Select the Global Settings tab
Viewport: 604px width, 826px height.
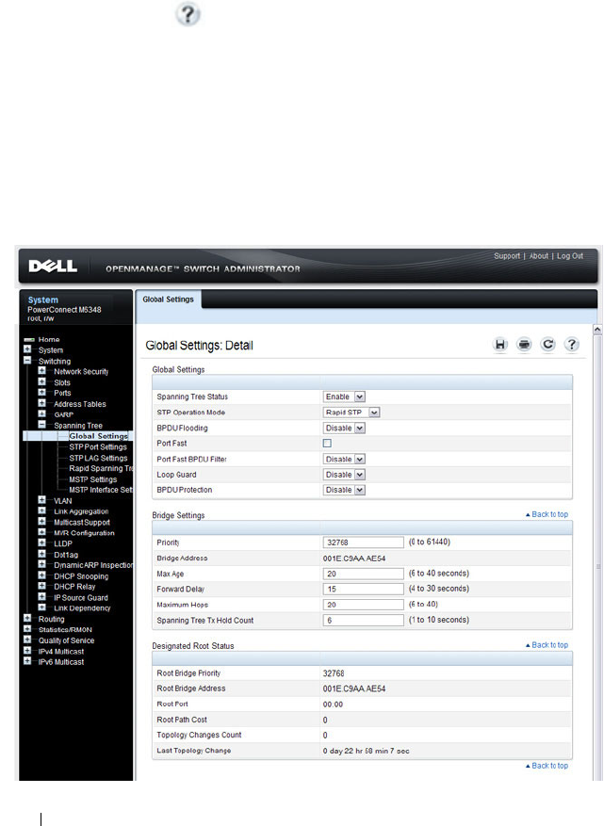coord(168,300)
